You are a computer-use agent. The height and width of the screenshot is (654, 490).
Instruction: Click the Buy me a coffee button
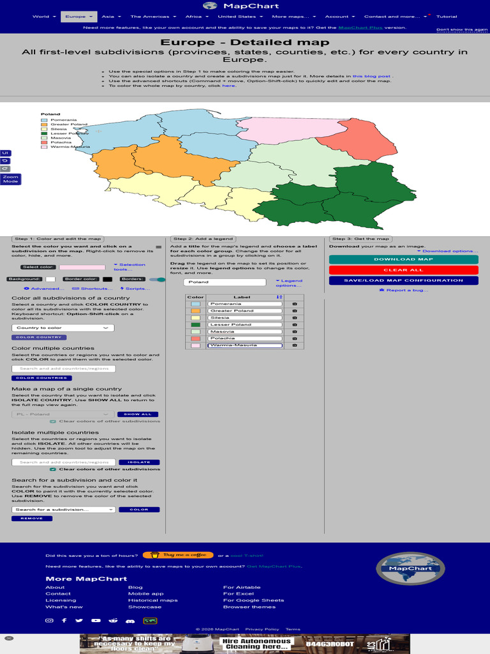[x=178, y=555]
